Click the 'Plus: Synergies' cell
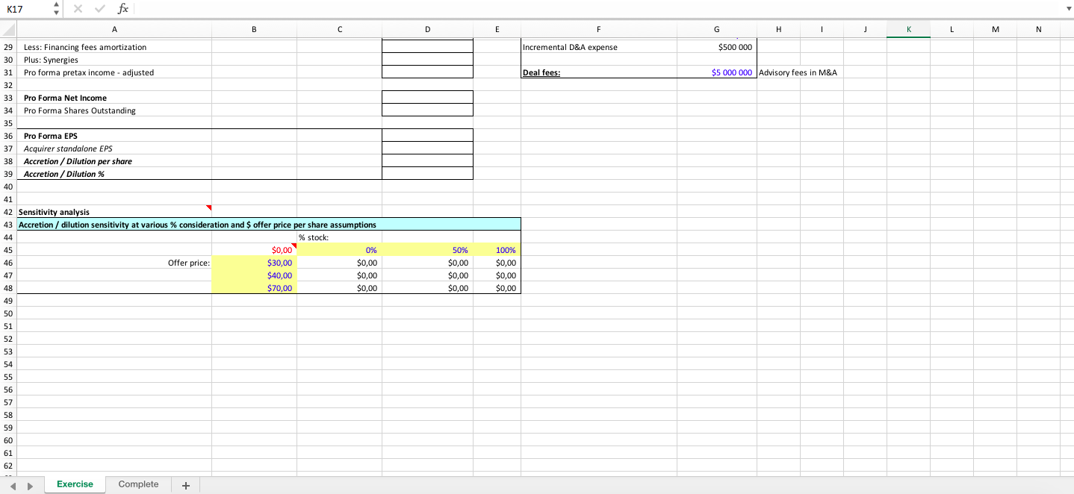The height and width of the screenshot is (494, 1074). click(114, 60)
